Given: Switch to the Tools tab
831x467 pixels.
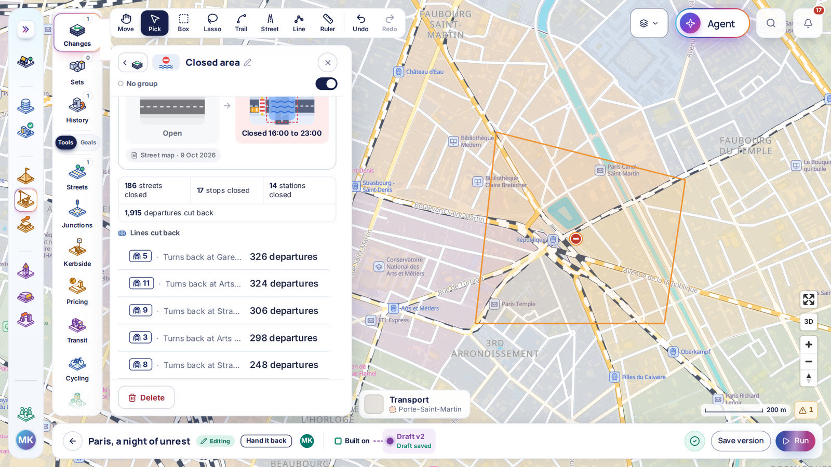Looking at the screenshot, I should pyautogui.click(x=66, y=143).
